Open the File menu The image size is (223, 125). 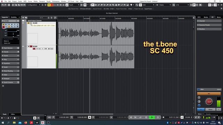[6, 1]
